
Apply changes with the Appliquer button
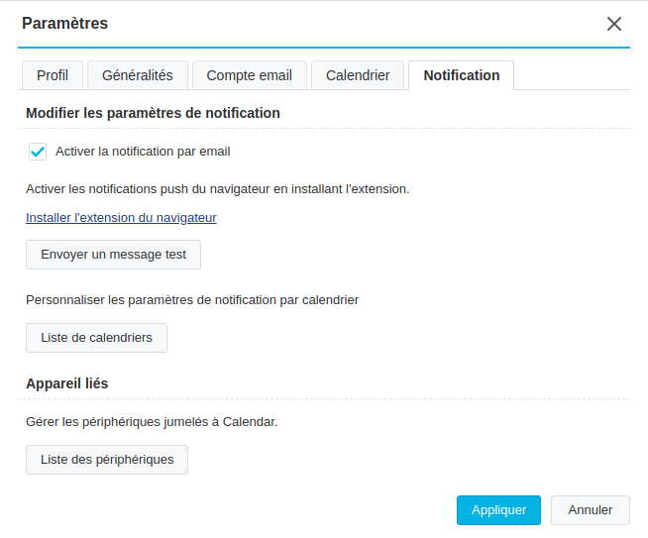(498, 510)
